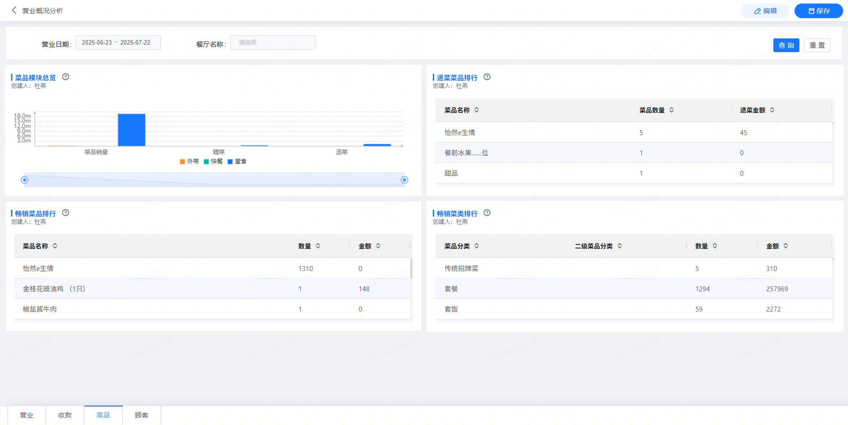Switch to the 营业 tab
The height and width of the screenshot is (425, 848).
[26, 415]
